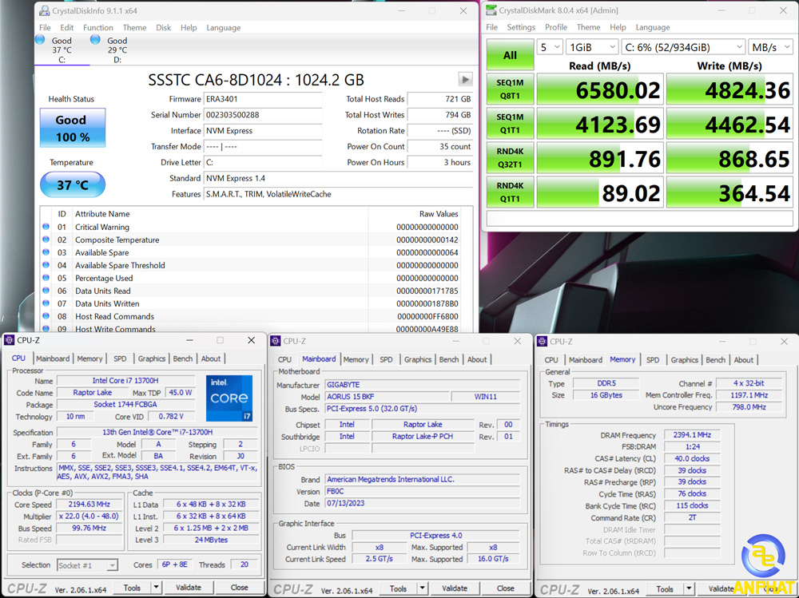Click status dot for Host Read Commands
Image resolution: width=799 pixels, height=598 pixels.
(x=46, y=316)
